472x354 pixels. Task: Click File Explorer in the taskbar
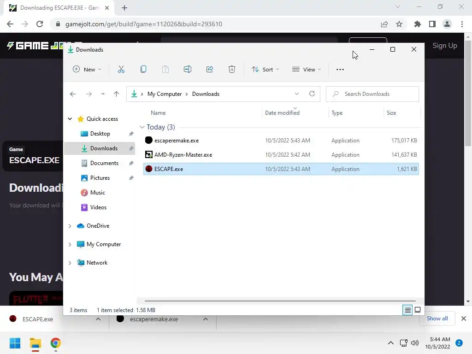(35, 343)
